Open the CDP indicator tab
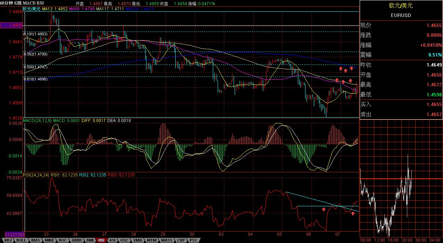This screenshot has width=443, height=243. (181, 240)
